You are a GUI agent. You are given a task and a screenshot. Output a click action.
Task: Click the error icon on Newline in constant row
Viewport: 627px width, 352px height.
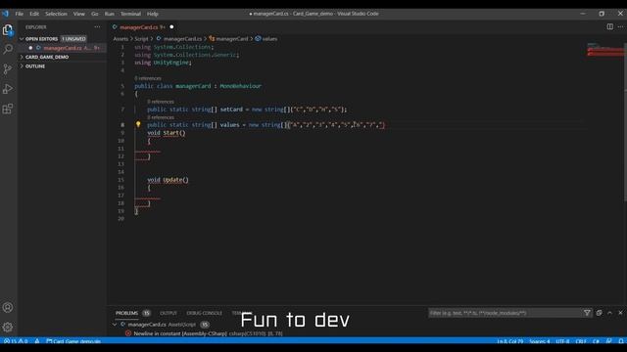(x=128, y=333)
